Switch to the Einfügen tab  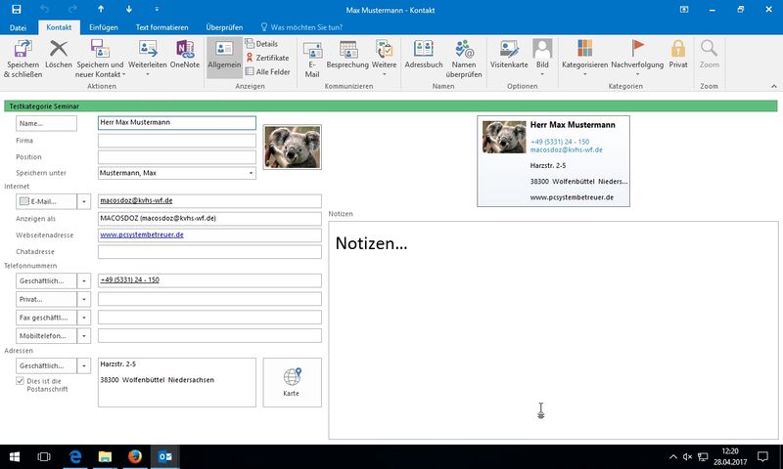point(104,28)
